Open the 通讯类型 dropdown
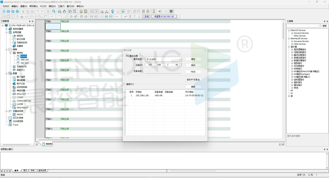The width and height of the screenshot is (329, 178). pyautogui.click(x=180, y=59)
